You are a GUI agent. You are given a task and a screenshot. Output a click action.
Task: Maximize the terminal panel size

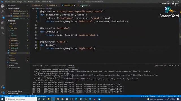point(175,66)
